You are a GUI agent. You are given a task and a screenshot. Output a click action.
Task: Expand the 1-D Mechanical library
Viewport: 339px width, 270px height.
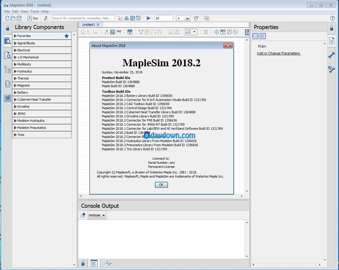coord(42,57)
